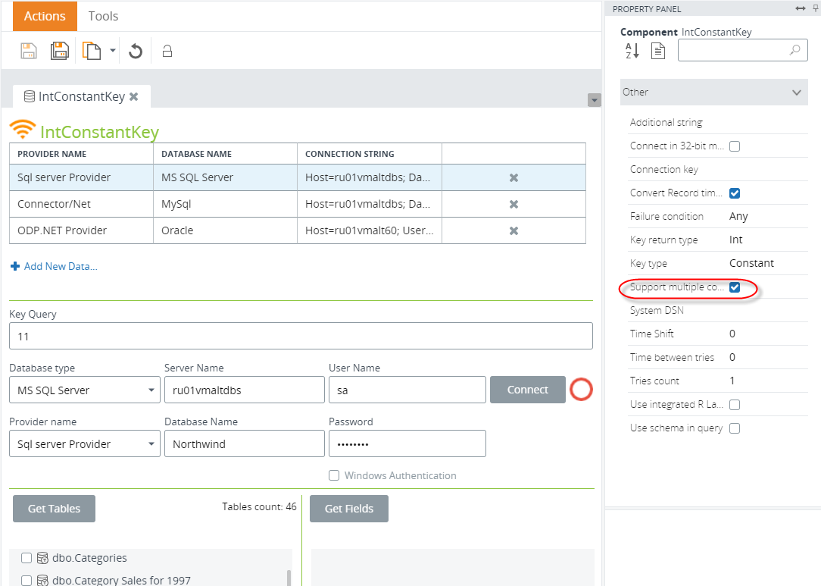Sort properties alphabetically with the A-Z icon
This screenshot has height=586, width=821.
point(632,51)
